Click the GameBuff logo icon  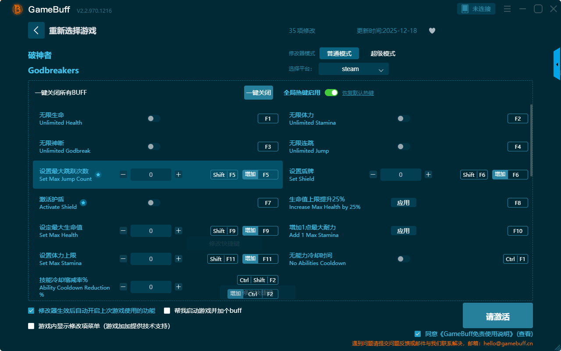[18, 9]
